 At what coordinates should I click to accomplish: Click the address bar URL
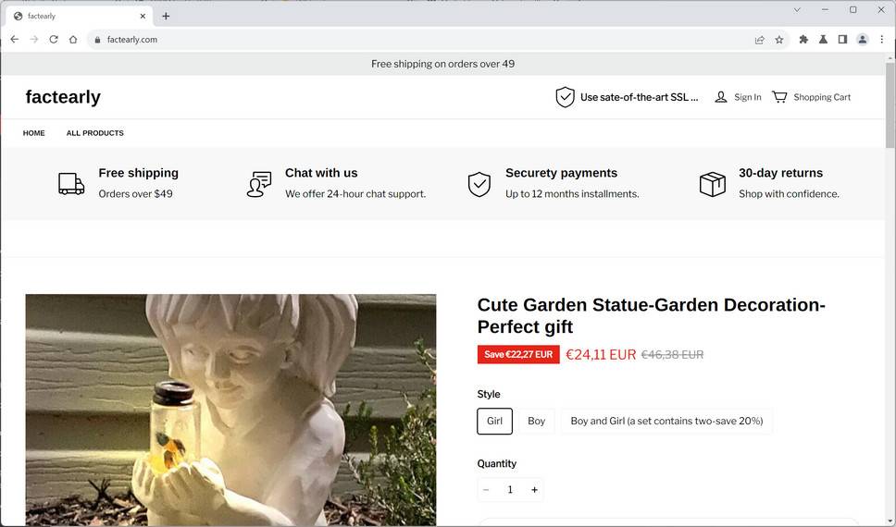pyautogui.click(x=132, y=40)
